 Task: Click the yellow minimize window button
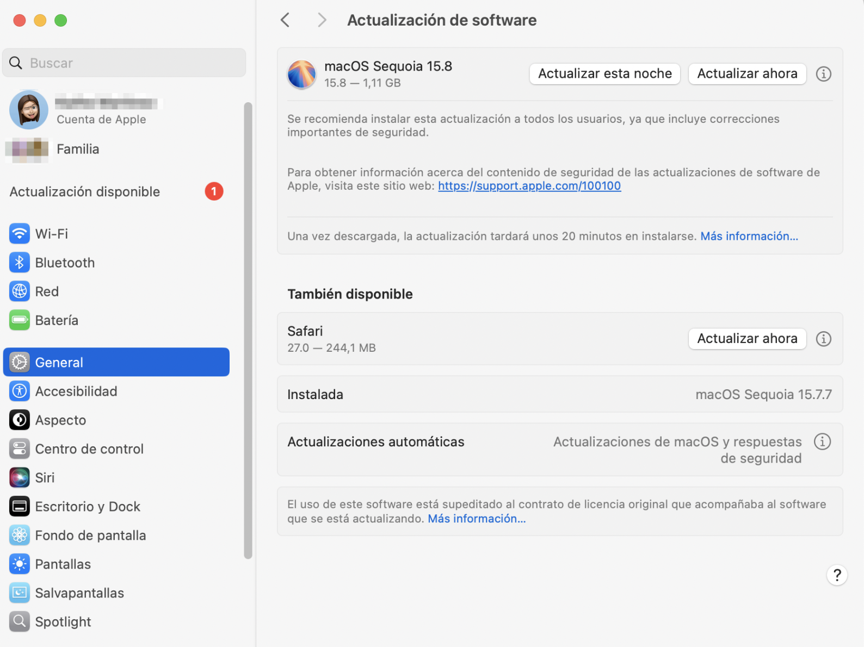(x=40, y=20)
